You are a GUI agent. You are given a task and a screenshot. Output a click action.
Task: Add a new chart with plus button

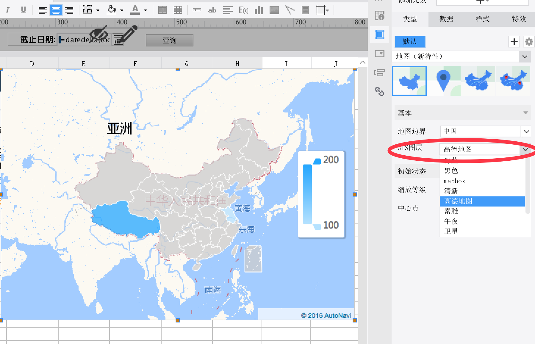coord(514,42)
